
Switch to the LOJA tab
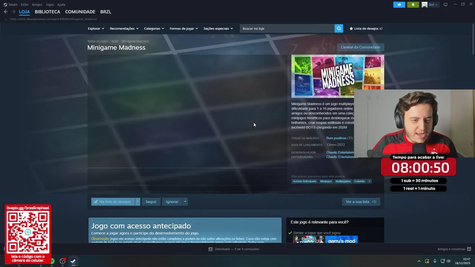pos(24,12)
